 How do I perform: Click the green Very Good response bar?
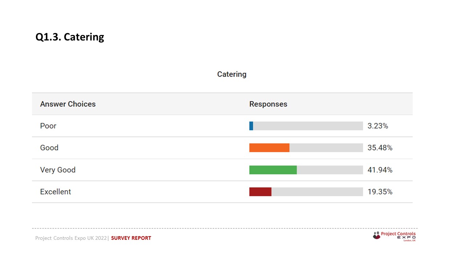click(273, 170)
